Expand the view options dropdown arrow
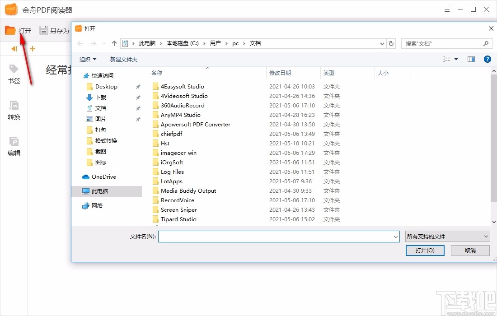Screen dimensions: 497x316 click(x=456, y=59)
